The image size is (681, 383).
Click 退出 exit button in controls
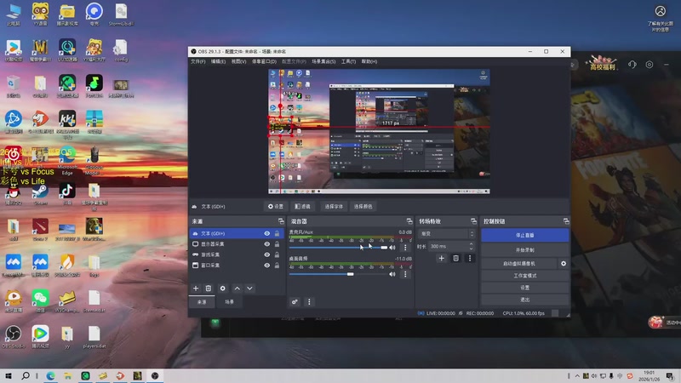[524, 300]
